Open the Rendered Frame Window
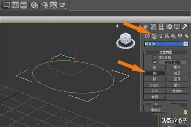The width and height of the screenshot is (191, 127). coord(54,5)
